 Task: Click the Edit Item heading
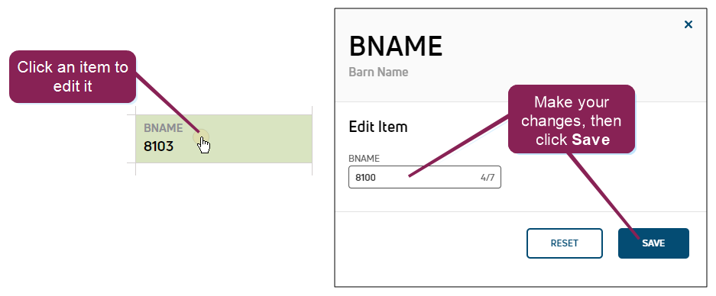(377, 127)
